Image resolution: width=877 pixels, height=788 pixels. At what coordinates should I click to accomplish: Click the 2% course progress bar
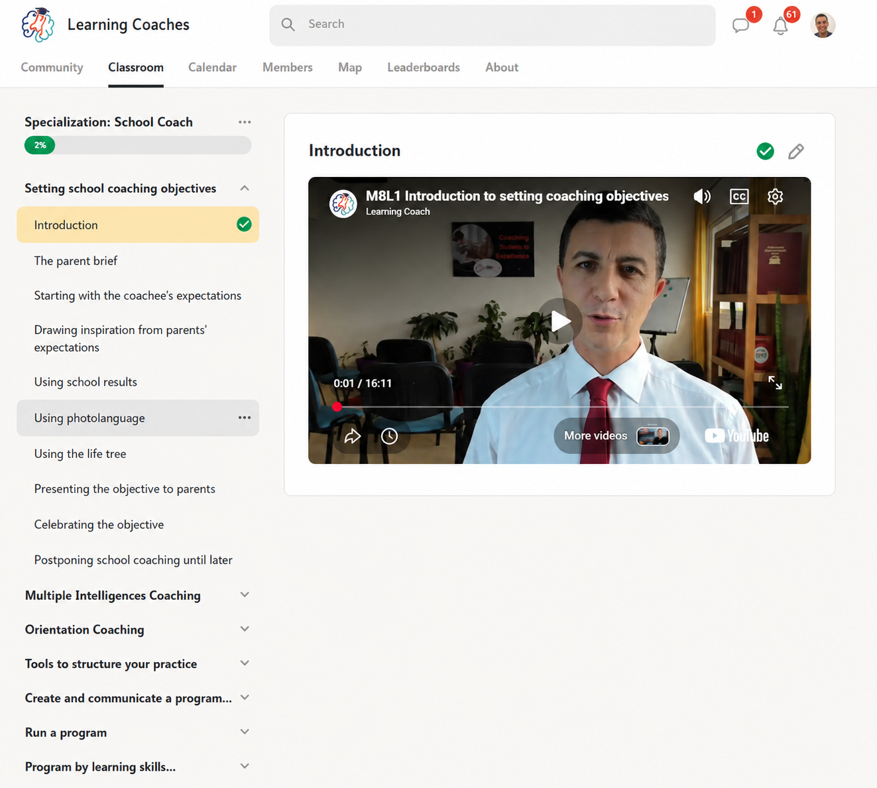[x=138, y=145]
